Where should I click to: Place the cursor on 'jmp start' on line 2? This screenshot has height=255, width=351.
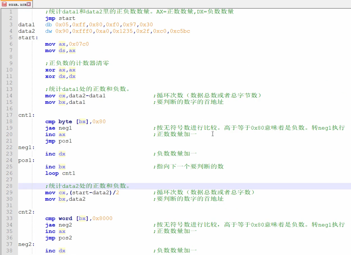60,18
